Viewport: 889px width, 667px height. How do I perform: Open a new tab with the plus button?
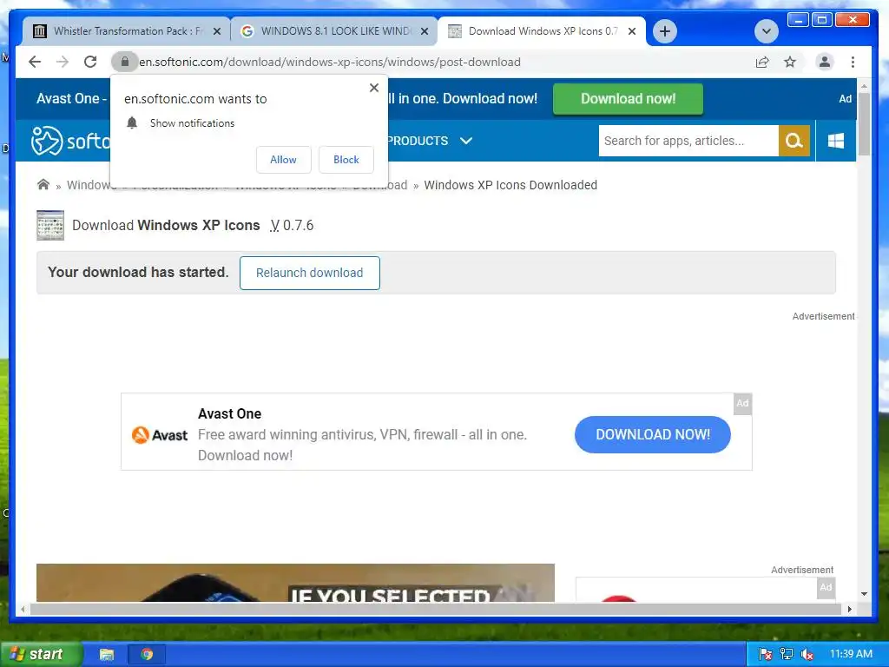tap(665, 31)
